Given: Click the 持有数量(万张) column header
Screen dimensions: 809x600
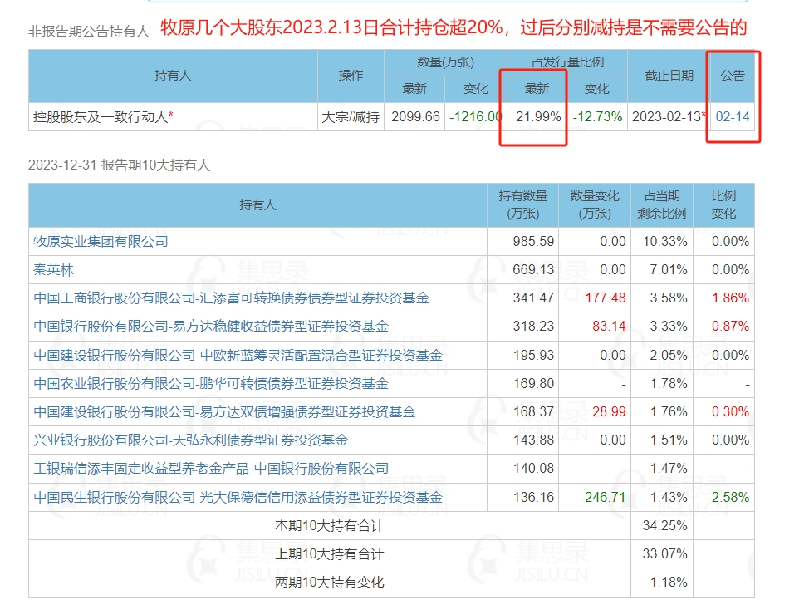Looking at the screenshot, I should (x=522, y=205).
